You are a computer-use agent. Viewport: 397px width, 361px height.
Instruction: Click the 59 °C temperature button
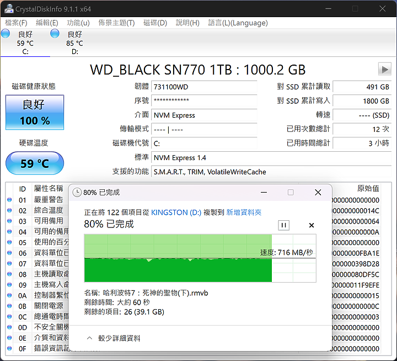35,163
